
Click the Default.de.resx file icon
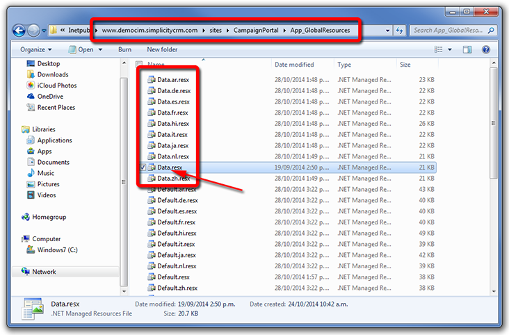(152, 200)
